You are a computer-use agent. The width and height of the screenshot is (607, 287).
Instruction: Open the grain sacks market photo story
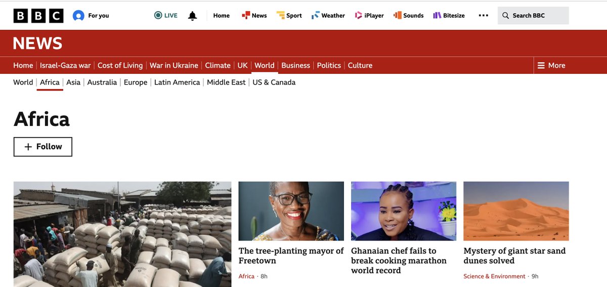122,234
